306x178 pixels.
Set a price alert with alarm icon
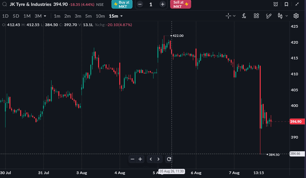click(x=276, y=4)
